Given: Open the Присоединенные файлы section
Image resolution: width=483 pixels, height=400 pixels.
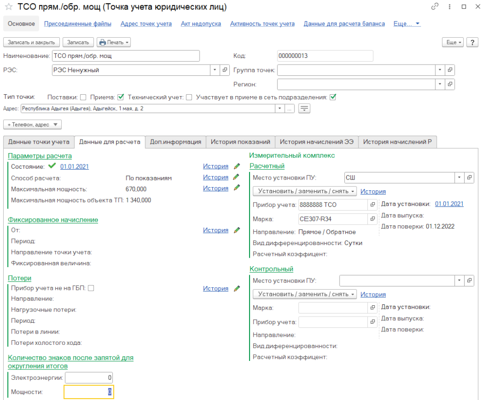Looking at the screenshot, I should point(78,24).
